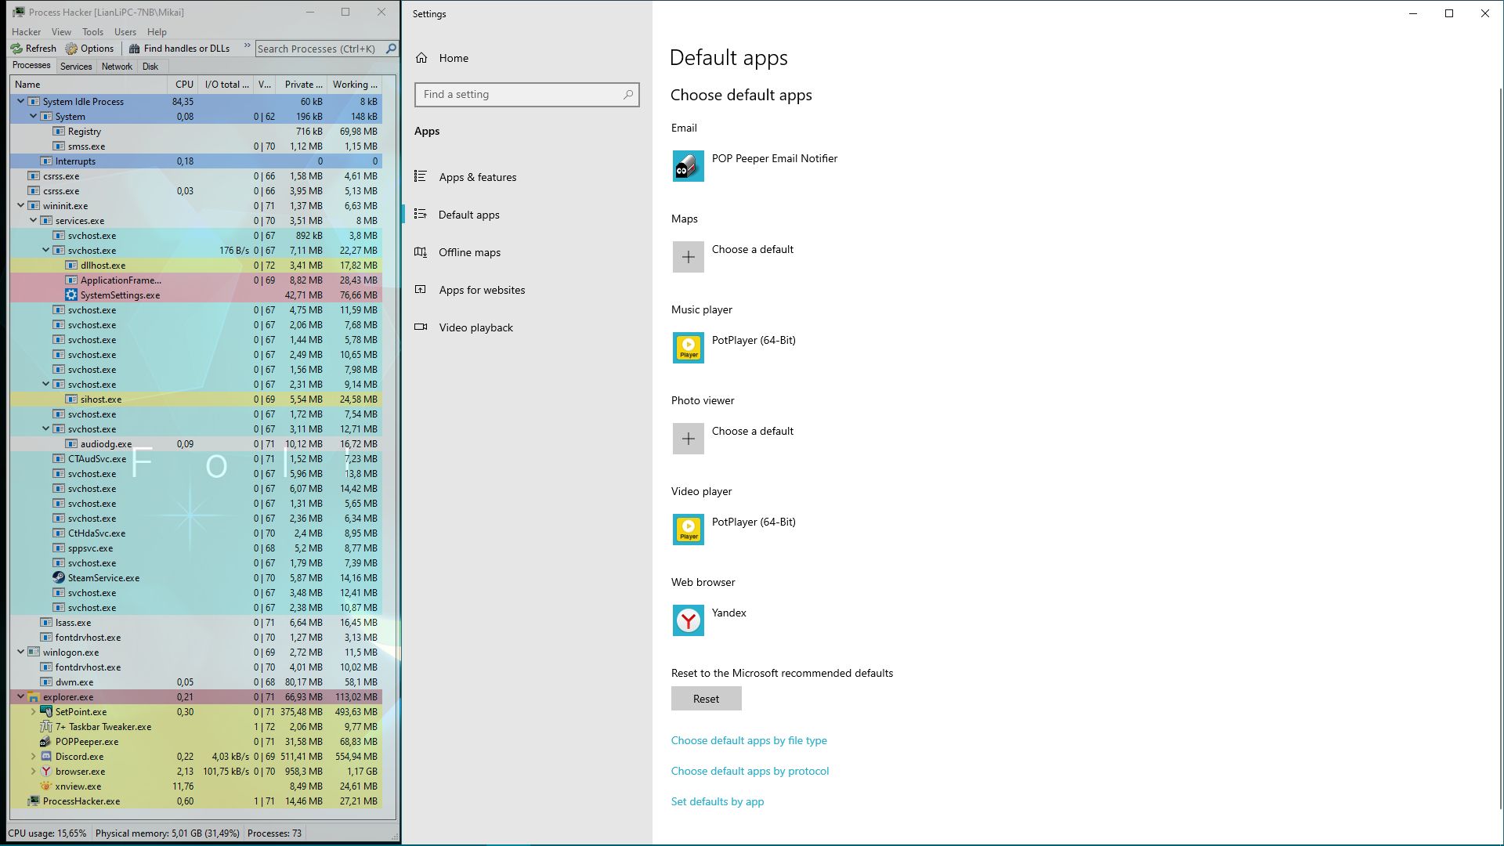Expand the SetPoint.exe tree node
This screenshot has height=846, width=1504.
click(34, 712)
